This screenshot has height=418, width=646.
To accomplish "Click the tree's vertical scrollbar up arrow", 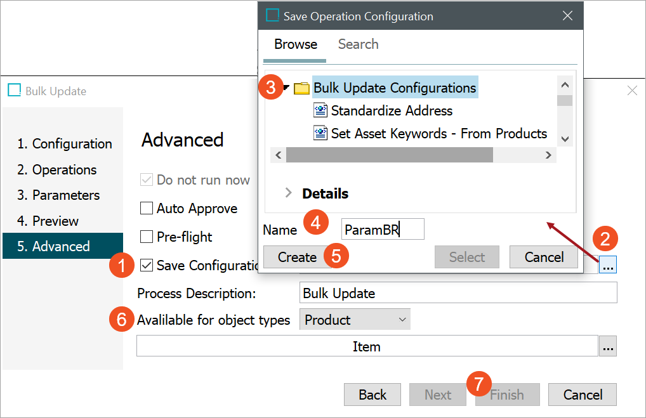I will coord(565,84).
